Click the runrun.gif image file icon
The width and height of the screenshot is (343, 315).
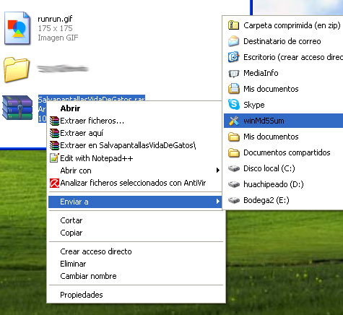pyautogui.click(x=17, y=28)
